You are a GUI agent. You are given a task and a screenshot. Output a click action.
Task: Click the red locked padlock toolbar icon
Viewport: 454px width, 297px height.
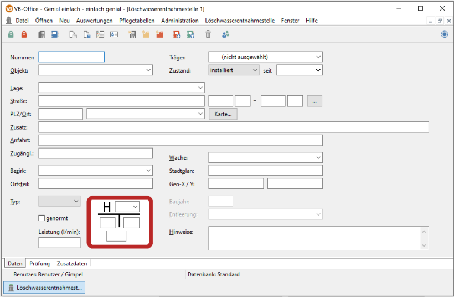[24, 34]
